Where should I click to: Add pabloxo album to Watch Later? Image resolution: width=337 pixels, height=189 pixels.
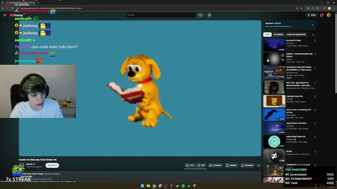(x=283, y=55)
